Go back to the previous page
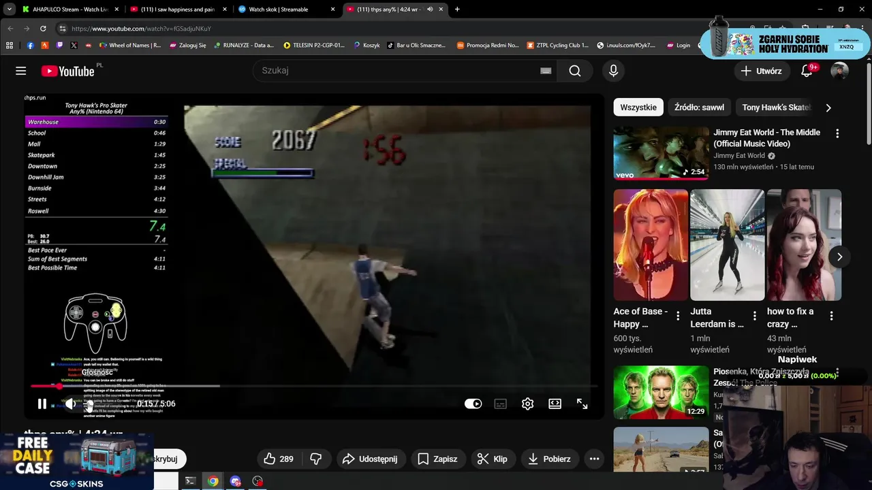The image size is (872, 490). click(10, 29)
